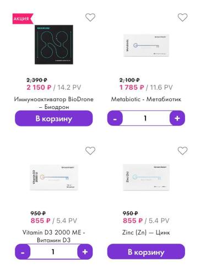This screenshot has height=275, width=200.
Task: Open the black BioDrone product image
Action: coord(54,45)
